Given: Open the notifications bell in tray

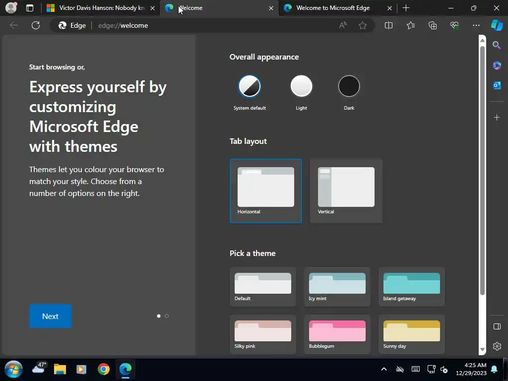Looking at the screenshot, I should [494, 369].
